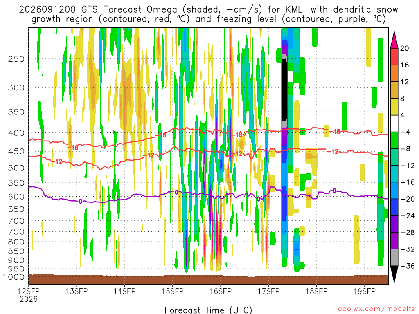Click the 500 pressure level label
The image size is (419, 314).
[x=16, y=168]
